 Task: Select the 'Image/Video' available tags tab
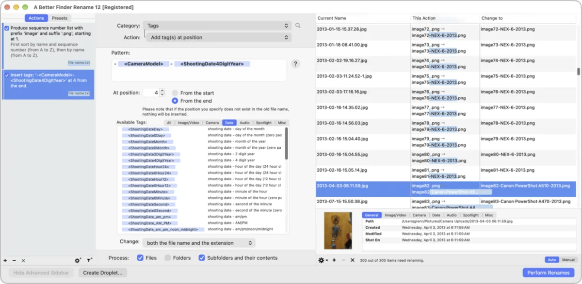tap(189, 123)
